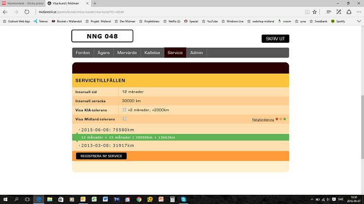The image size is (364, 204).
Task: Open a new browser tab
Action: click(x=95, y=3)
